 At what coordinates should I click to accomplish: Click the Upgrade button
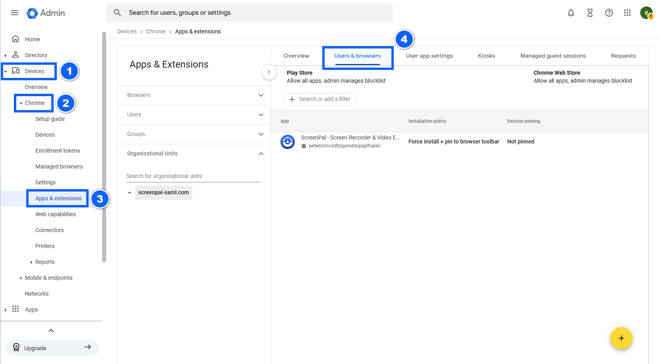[x=52, y=348]
